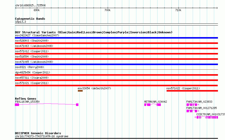The width and height of the screenshot is (225, 140).
Task: Click the nsv457311 (Itsara2009) label
Action: point(32,78)
